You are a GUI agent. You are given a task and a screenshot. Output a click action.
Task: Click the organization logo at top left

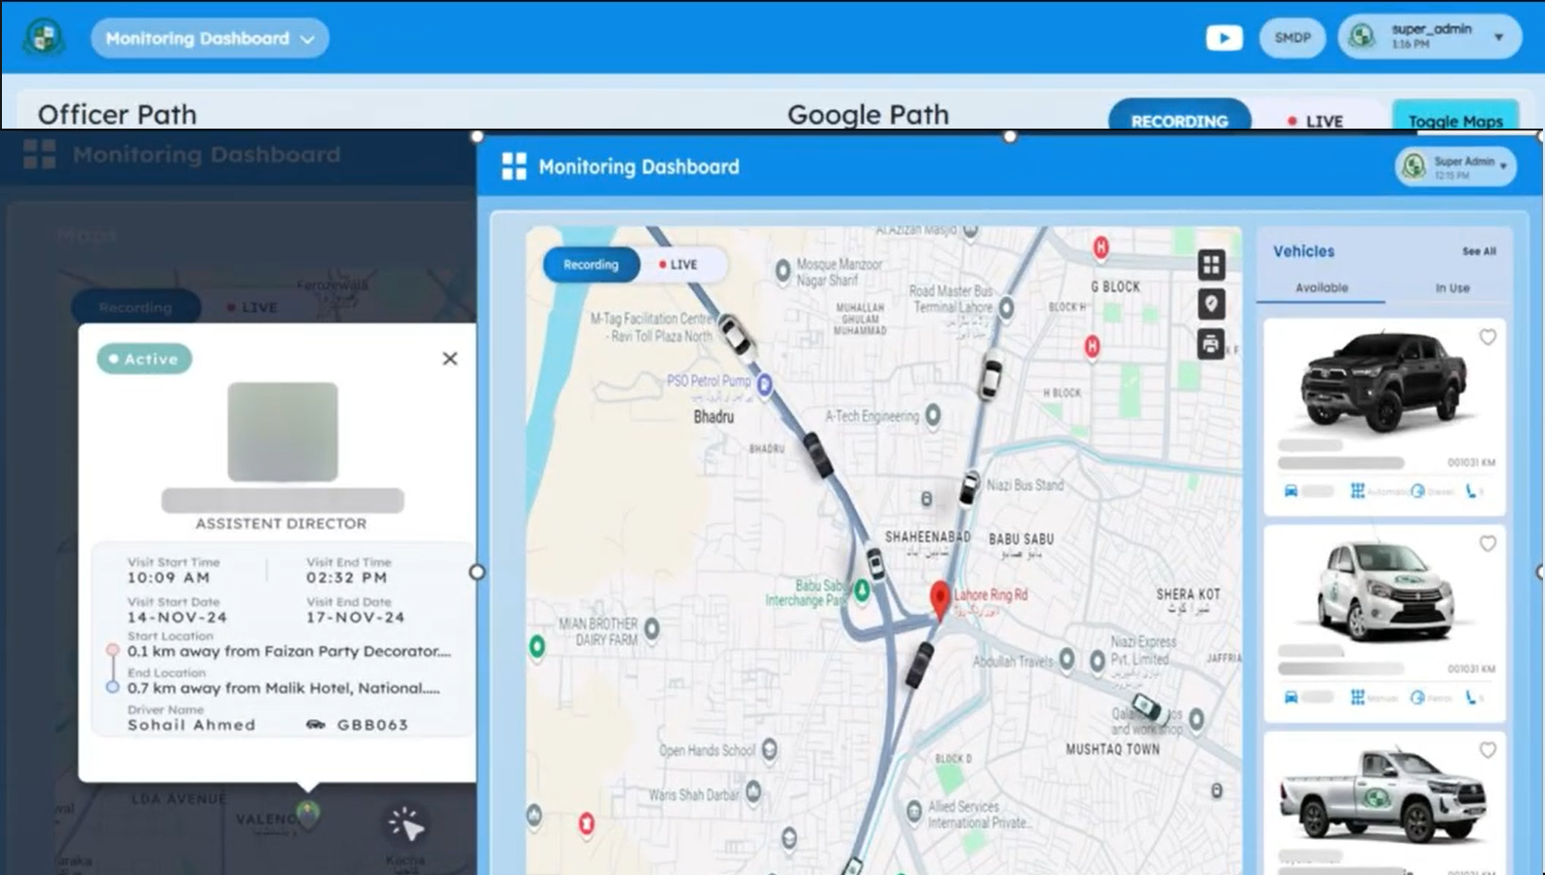point(44,38)
